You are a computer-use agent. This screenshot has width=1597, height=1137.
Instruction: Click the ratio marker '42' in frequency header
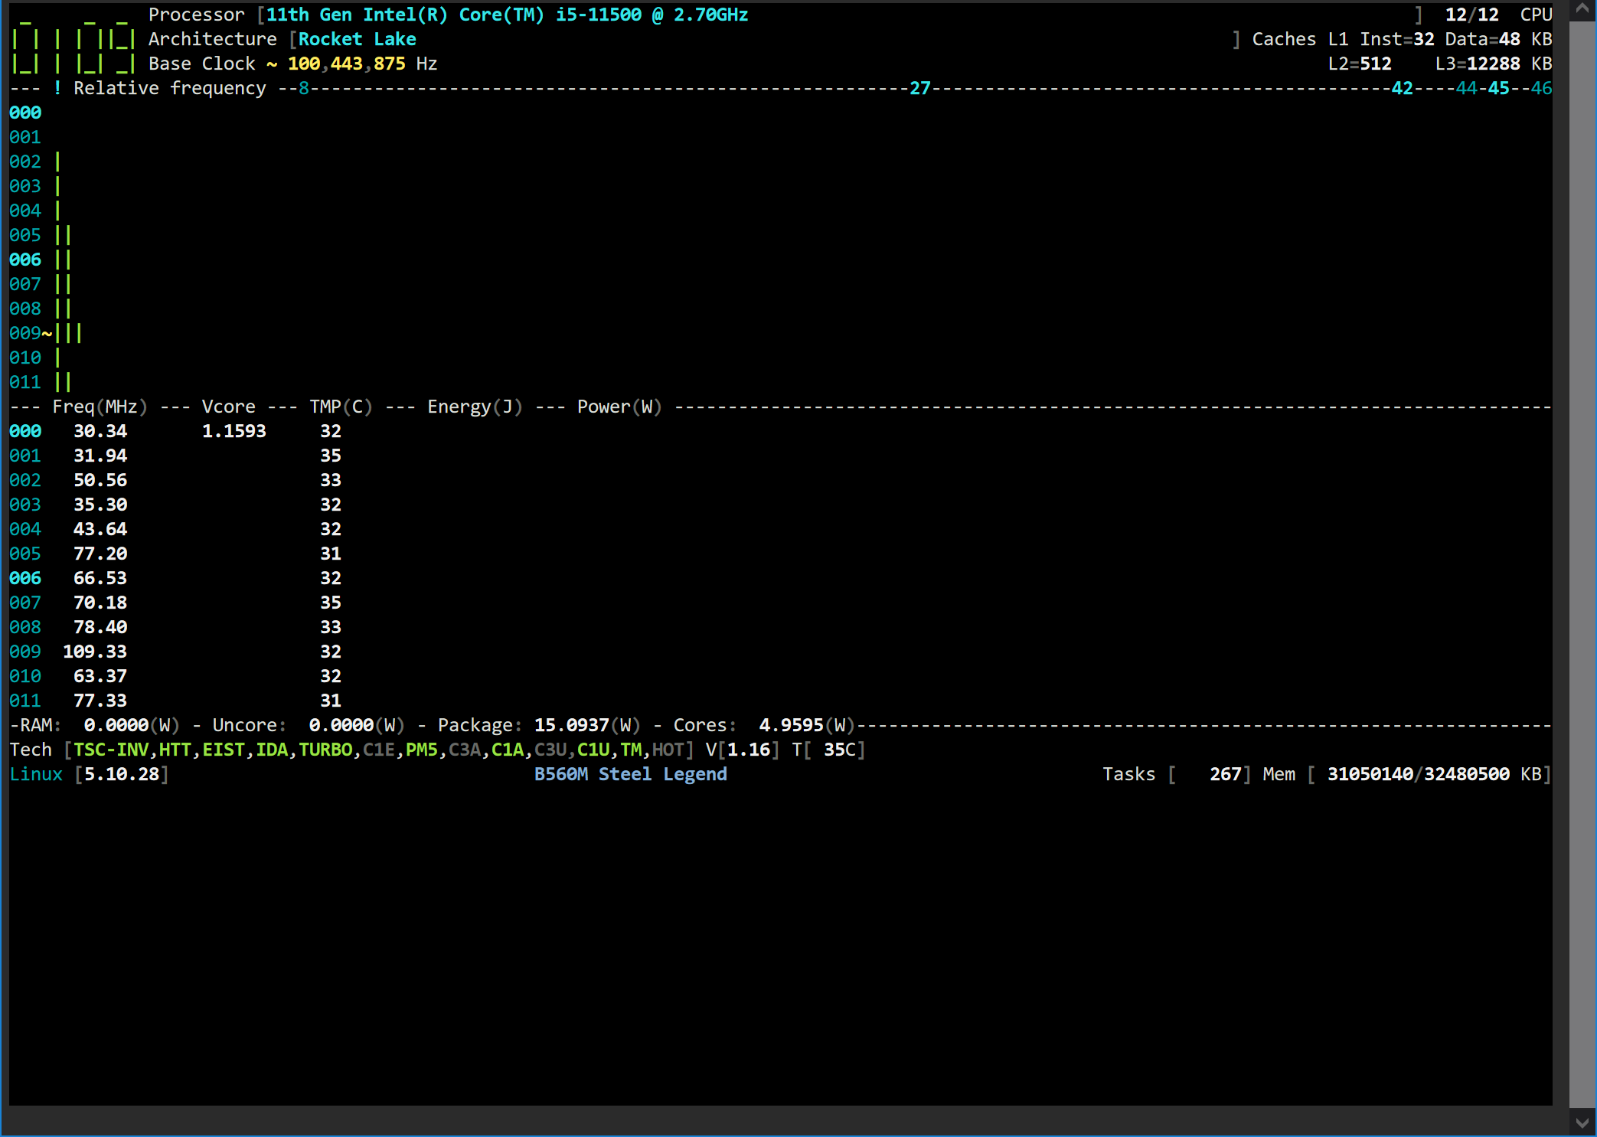(x=1402, y=88)
